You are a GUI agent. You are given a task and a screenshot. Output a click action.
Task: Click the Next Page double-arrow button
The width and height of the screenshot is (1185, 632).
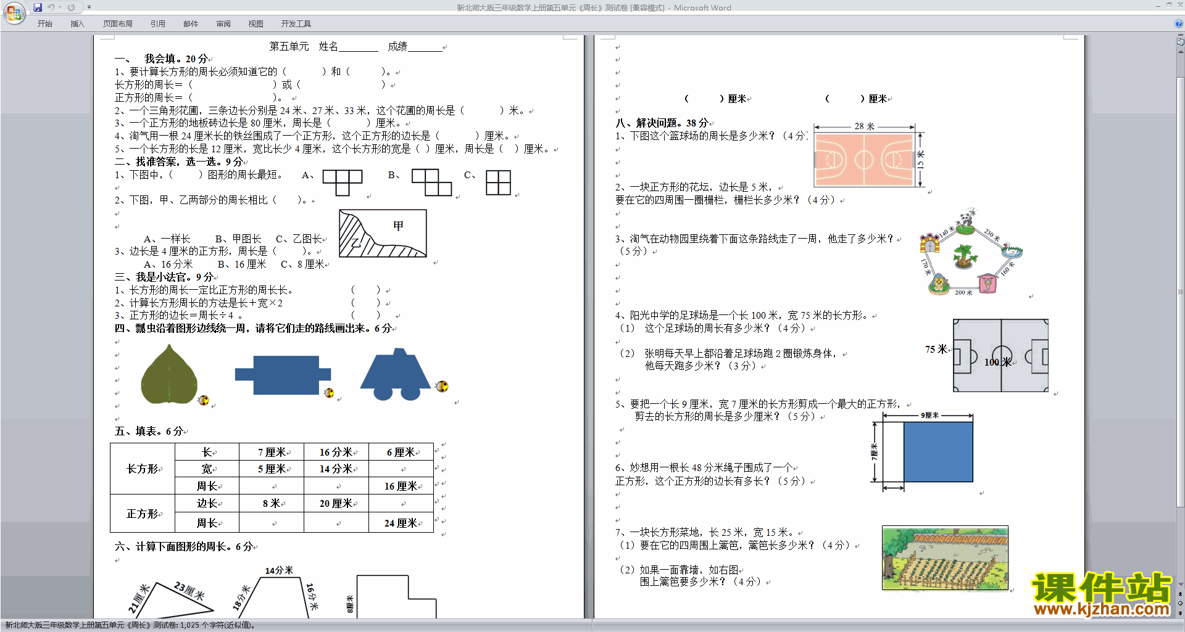1181,613
